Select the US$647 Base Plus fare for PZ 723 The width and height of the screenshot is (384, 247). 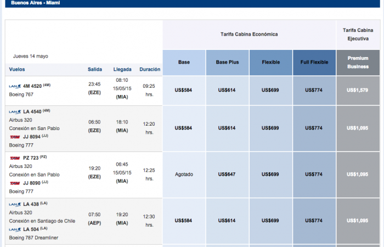coord(228,174)
